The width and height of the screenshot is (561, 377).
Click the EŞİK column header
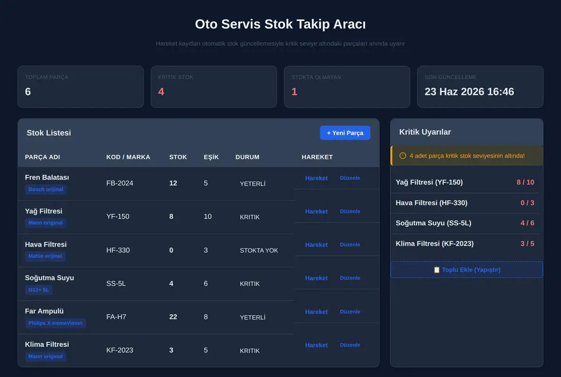[x=211, y=157]
